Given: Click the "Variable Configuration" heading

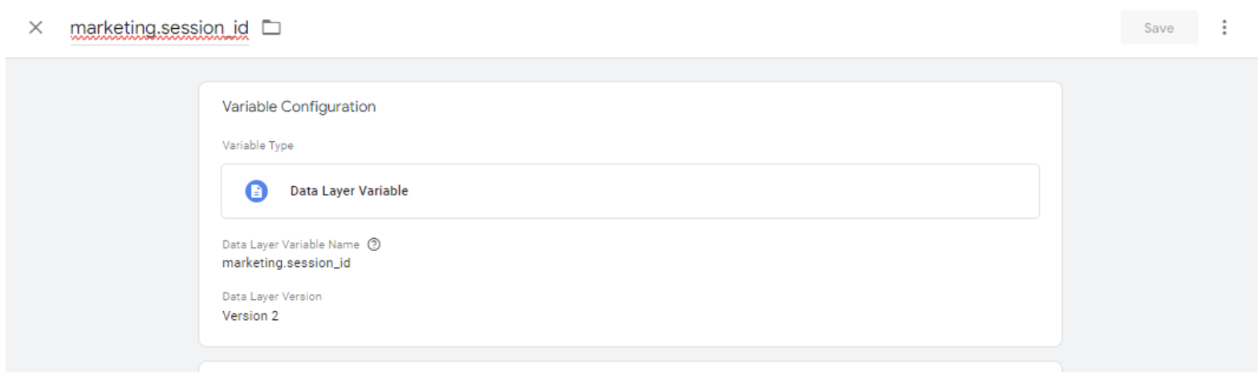Looking at the screenshot, I should point(299,107).
